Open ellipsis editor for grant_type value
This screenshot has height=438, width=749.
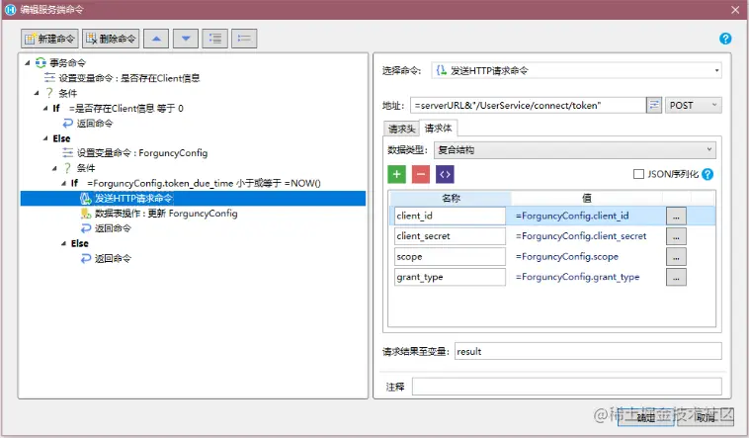pos(676,278)
